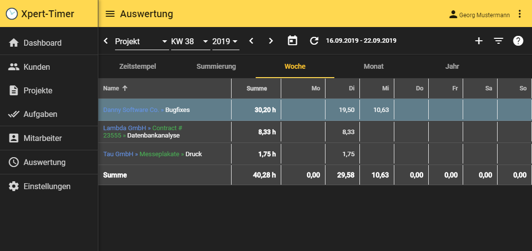Open the hamburger navigation menu
Viewport: 532px width, 251px height.
click(x=110, y=14)
